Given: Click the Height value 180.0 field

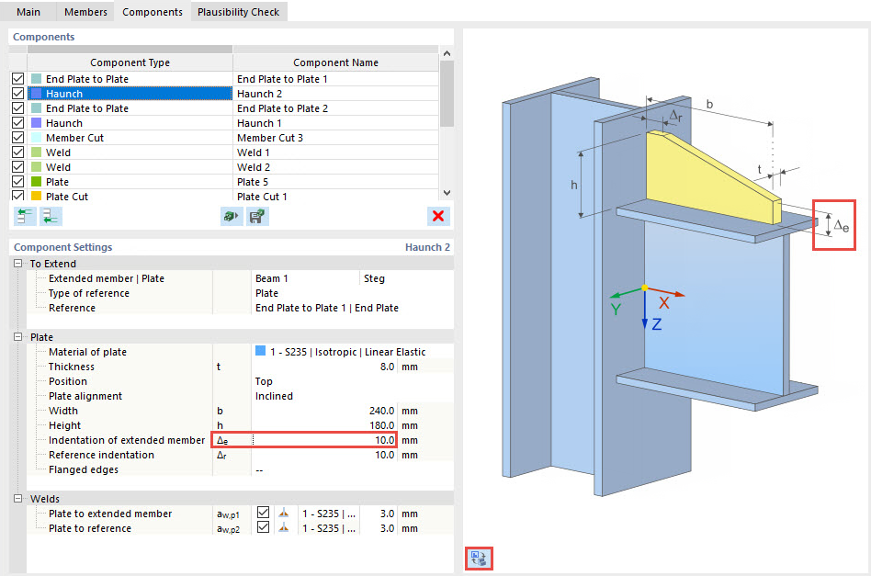Looking at the screenshot, I should click(x=323, y=425).
